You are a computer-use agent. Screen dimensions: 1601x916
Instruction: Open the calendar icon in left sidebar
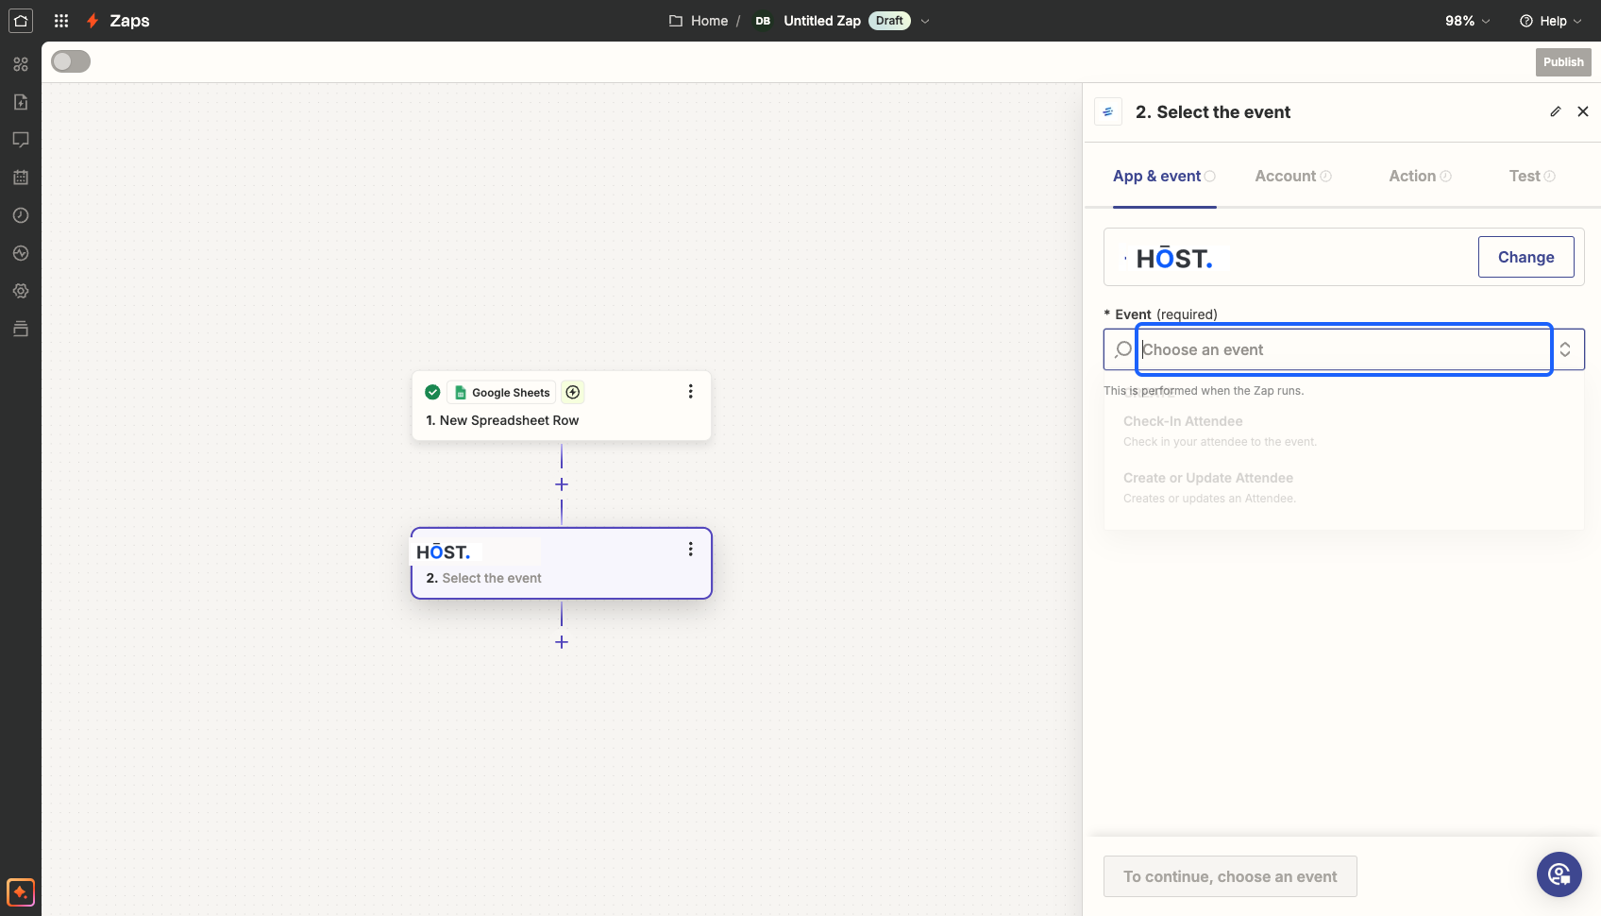[x=21, y=178]
